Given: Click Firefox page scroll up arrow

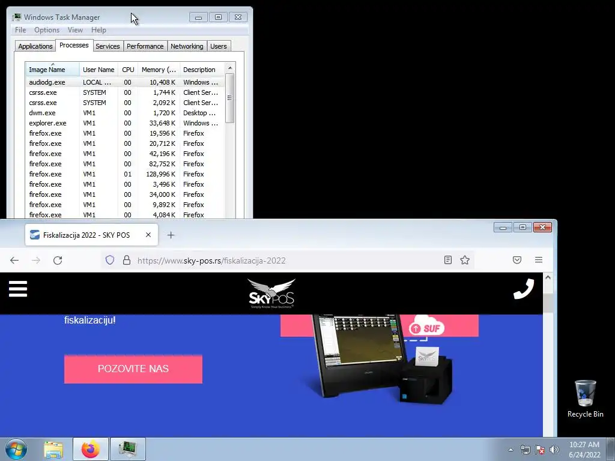Looking at the screenshot, I should (x=548, y=277).
